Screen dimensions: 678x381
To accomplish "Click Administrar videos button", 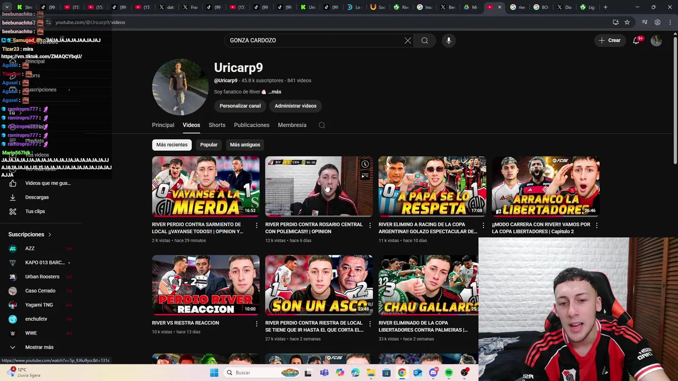I will click(x=296, y=106).
